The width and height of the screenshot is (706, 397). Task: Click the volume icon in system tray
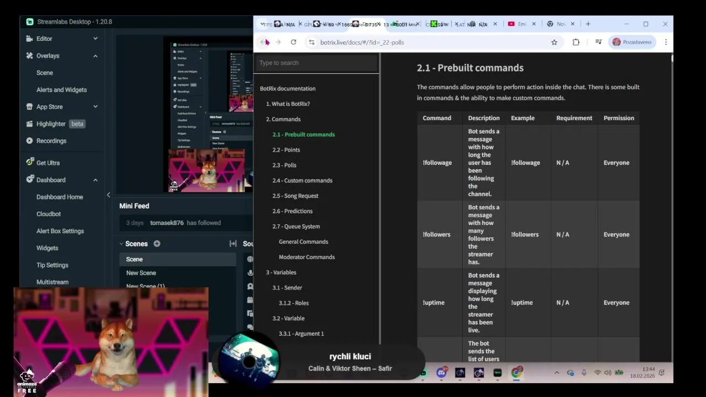pos(608,373)
